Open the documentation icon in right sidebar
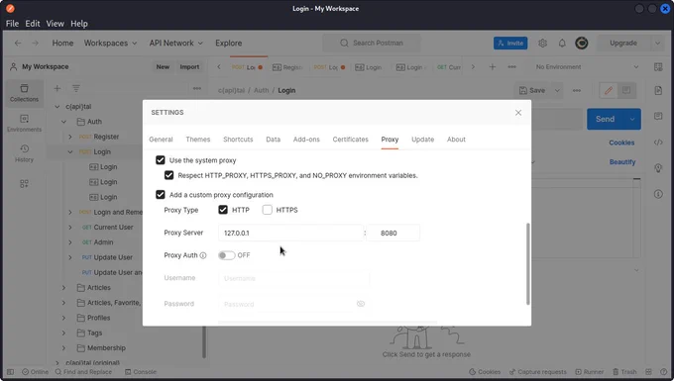 (658, 90)
